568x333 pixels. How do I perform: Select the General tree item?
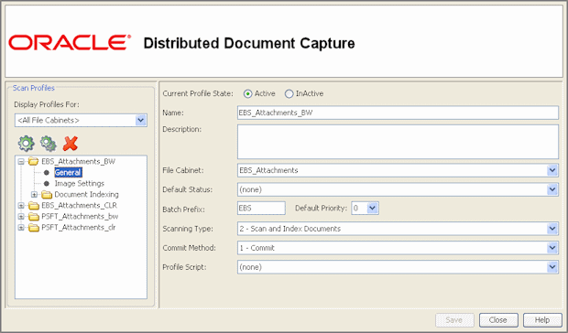click(68, 173)
